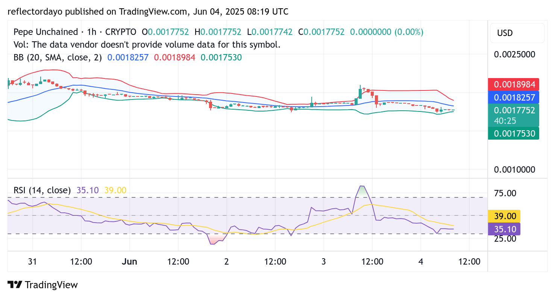Click the RSI legend value 39.00

click(x=115, y=190)
